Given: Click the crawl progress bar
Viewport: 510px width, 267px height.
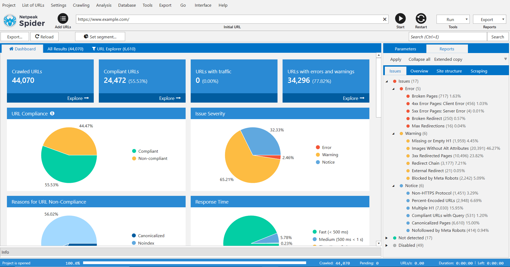Looking at the screenshot, I should coord(194,263).
